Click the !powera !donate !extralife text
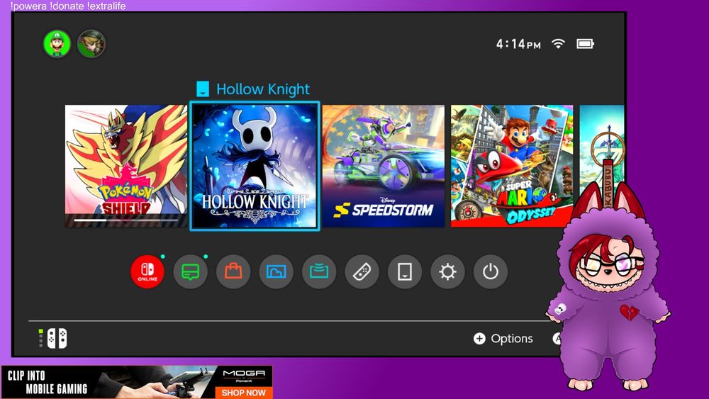709x399 pixels. pos(68,6)
